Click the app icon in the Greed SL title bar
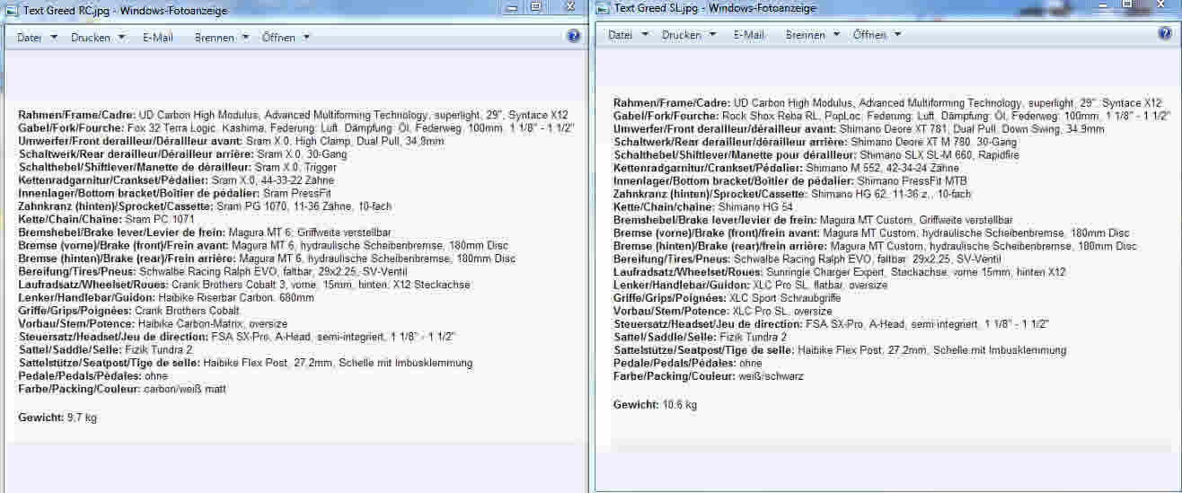The height and width of the screenshot is (493, 1182). coord(602,7)
